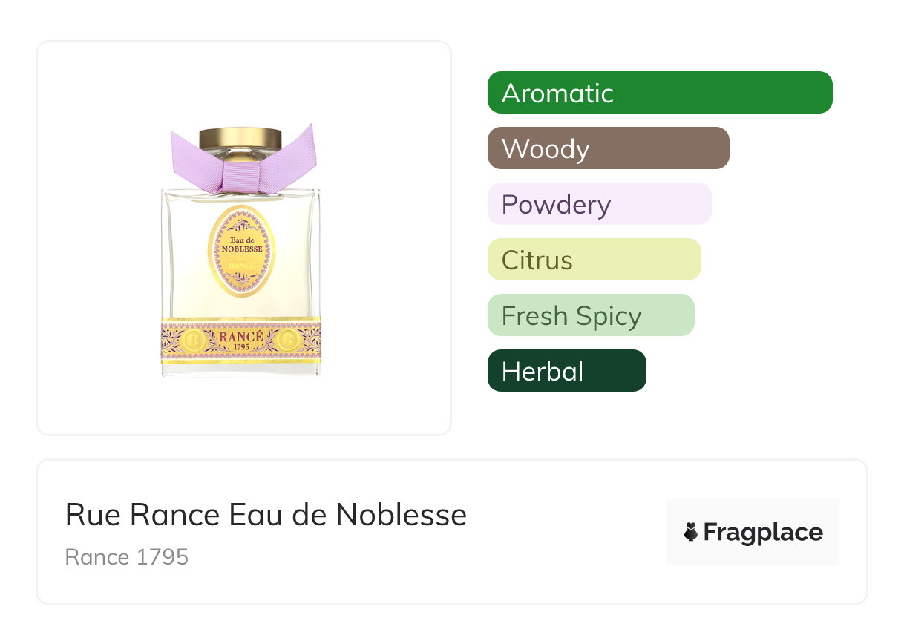Click the left round medallion on bottle band
The height and width of the screenshot is (641, 904).
(x=194, y=341)
